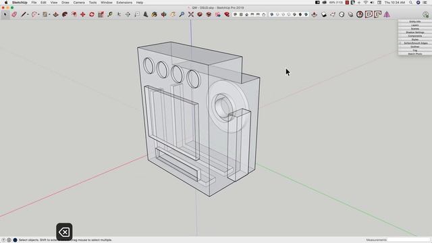
Task: Click the purple triangle toolbar icon
Action: pos(387,14)
